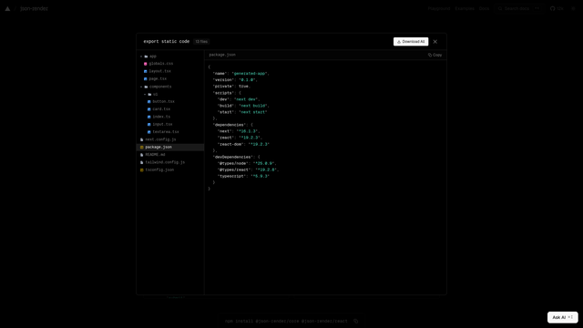The image size is (583, 328).
Task: Open index.ts in the ui folder
Action: (x=170, y=117)
